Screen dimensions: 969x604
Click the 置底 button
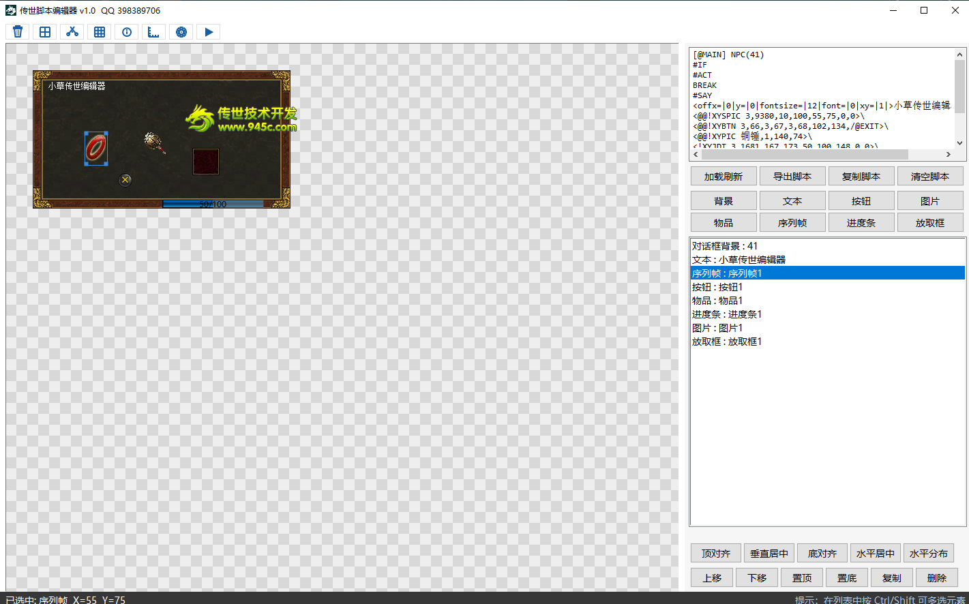(847, 578)
